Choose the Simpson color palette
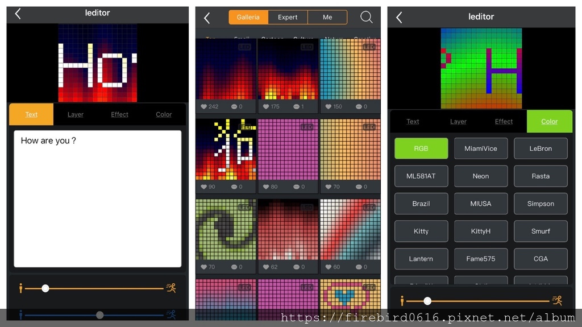This screenshot has width=582, height=327. tap(541, 204)
